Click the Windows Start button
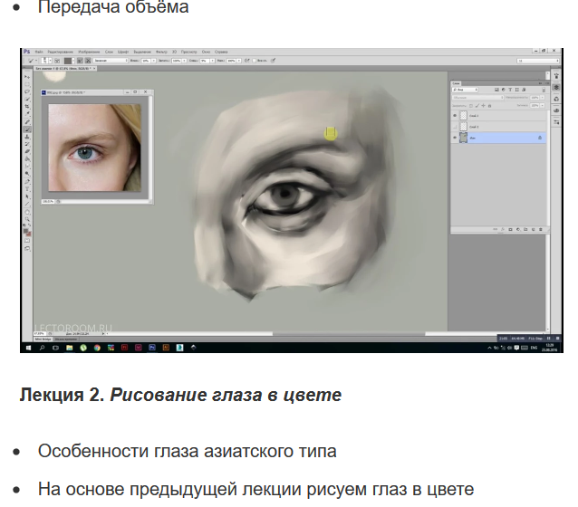Screen dimensions: 578x507 [x=28, y=348]
